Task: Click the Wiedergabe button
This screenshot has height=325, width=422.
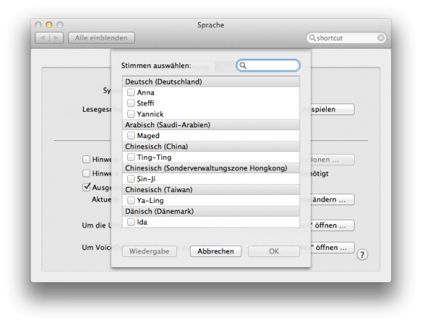Action: pos(149,251)
